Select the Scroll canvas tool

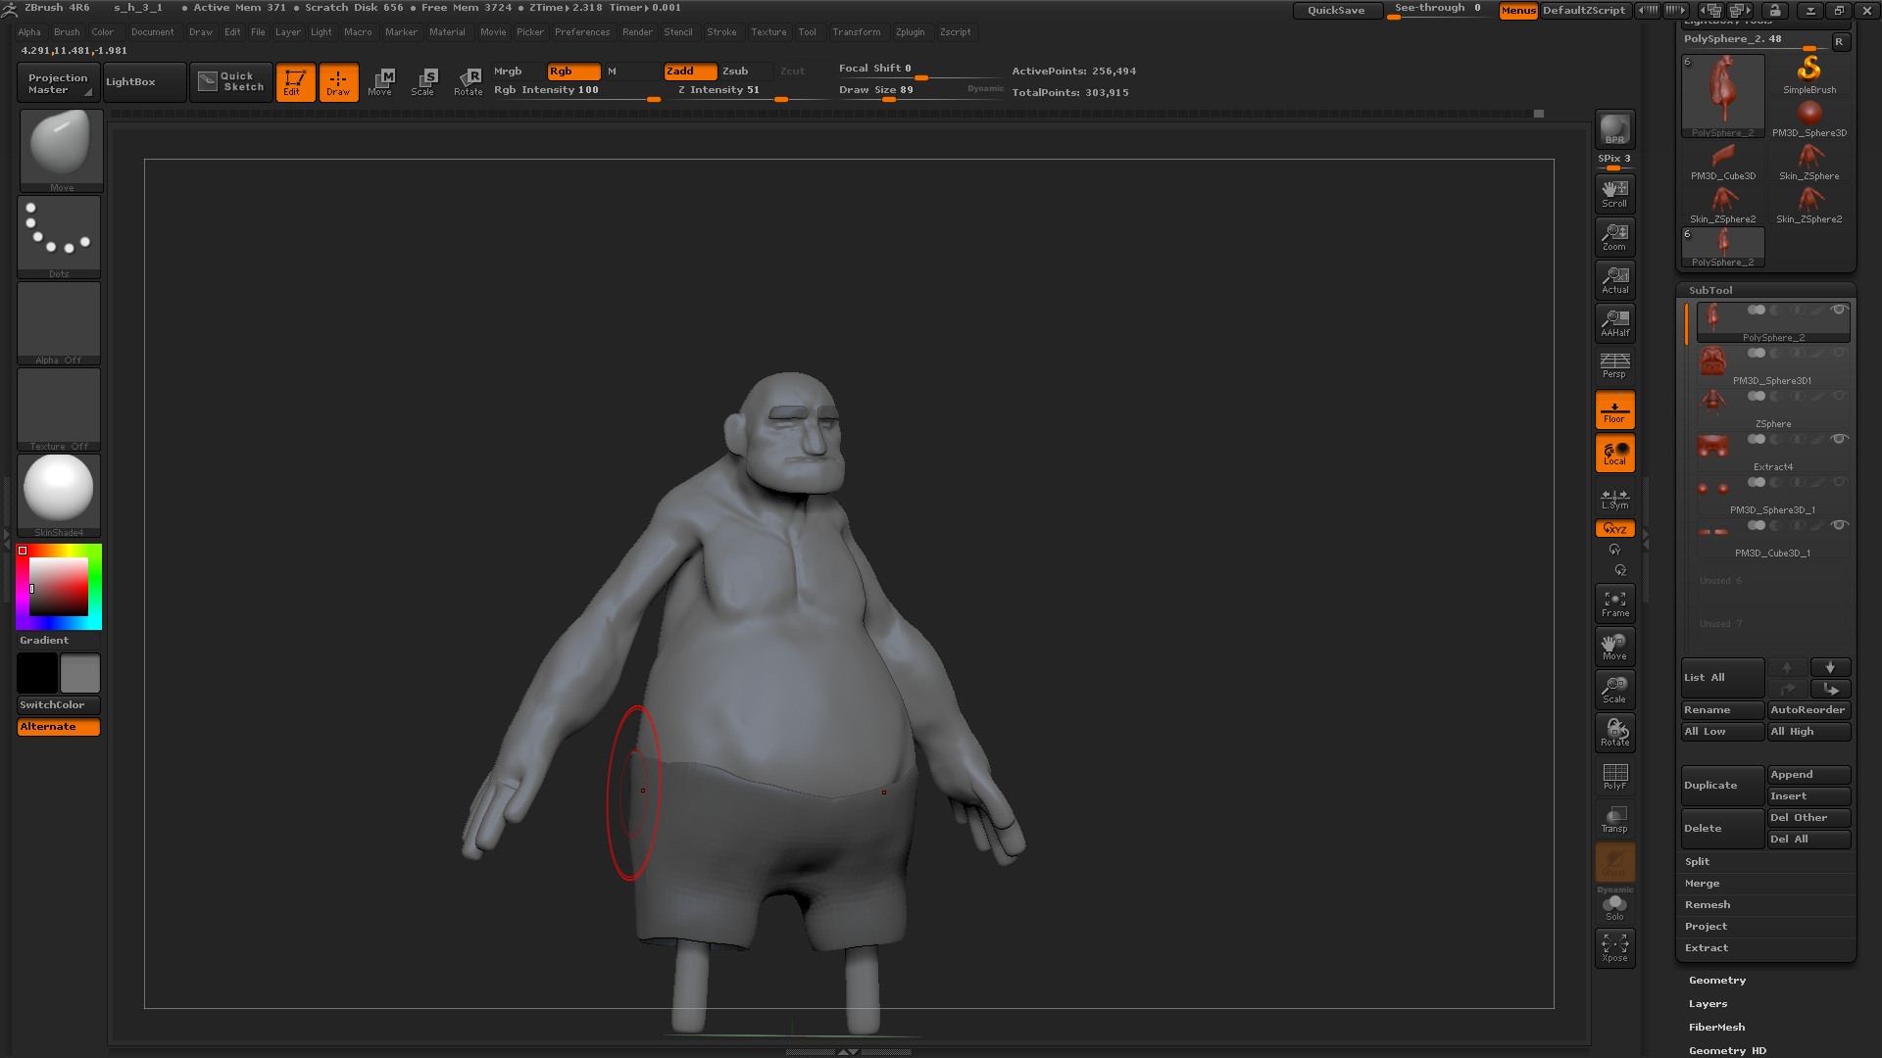pyautogui.click(x=1614, y=193)
